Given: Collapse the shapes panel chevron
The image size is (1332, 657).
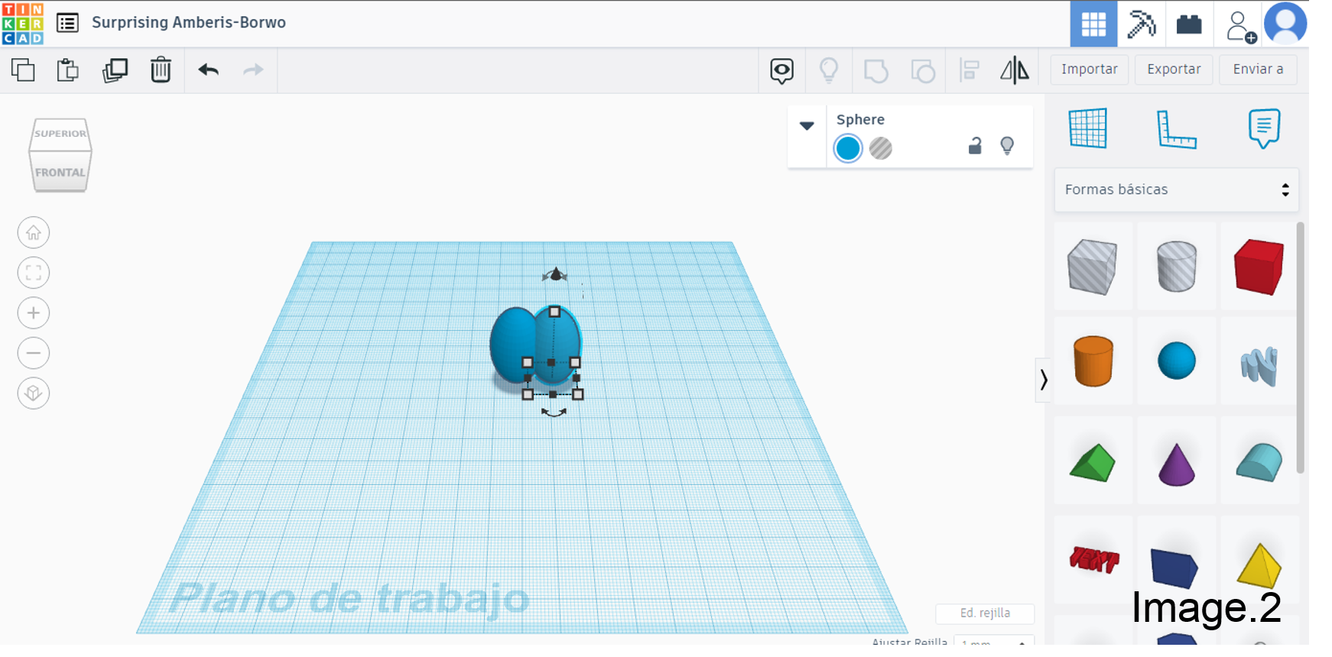Looking at the screenshot, I should coord(1044,380).
